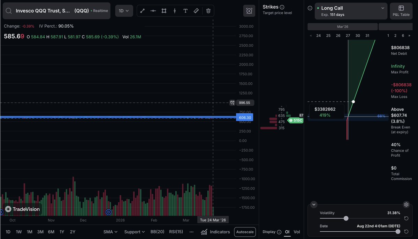Select the vertical line drawing tool
The width and height of the screenshot is (418, 239).
coord(175,11)
